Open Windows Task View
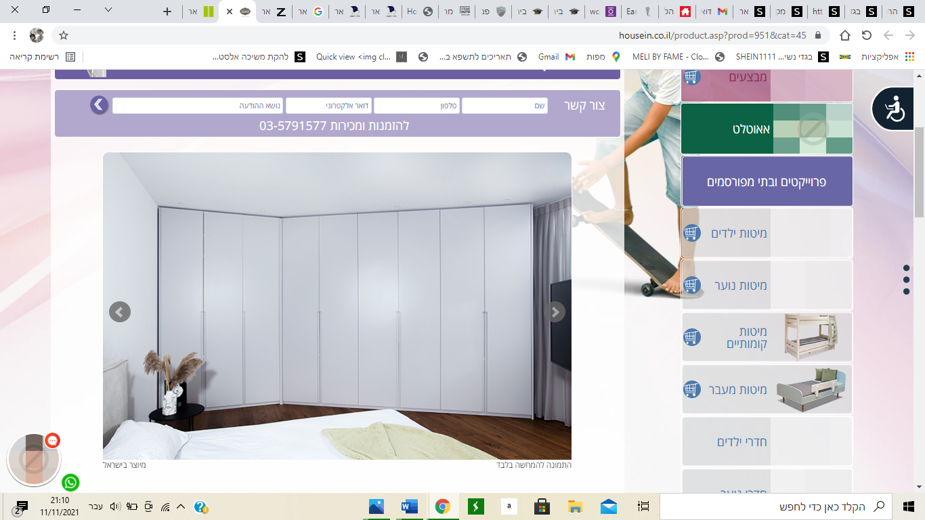This screenshot has width=925, height=520. (x=643, y=506)
